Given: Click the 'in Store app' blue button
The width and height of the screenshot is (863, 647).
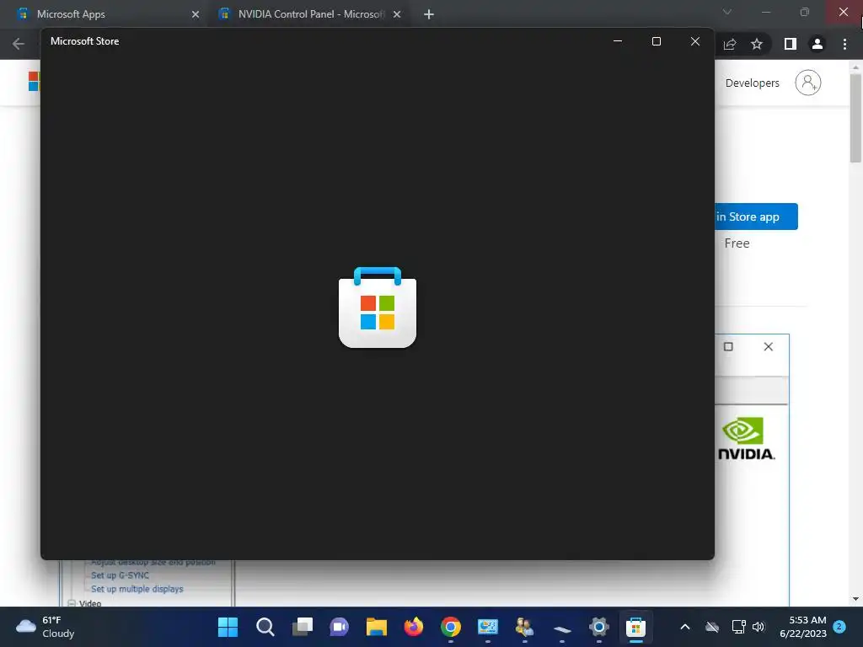Looking at the screenshot, I should pyautogui.click(x=756, y=217).
